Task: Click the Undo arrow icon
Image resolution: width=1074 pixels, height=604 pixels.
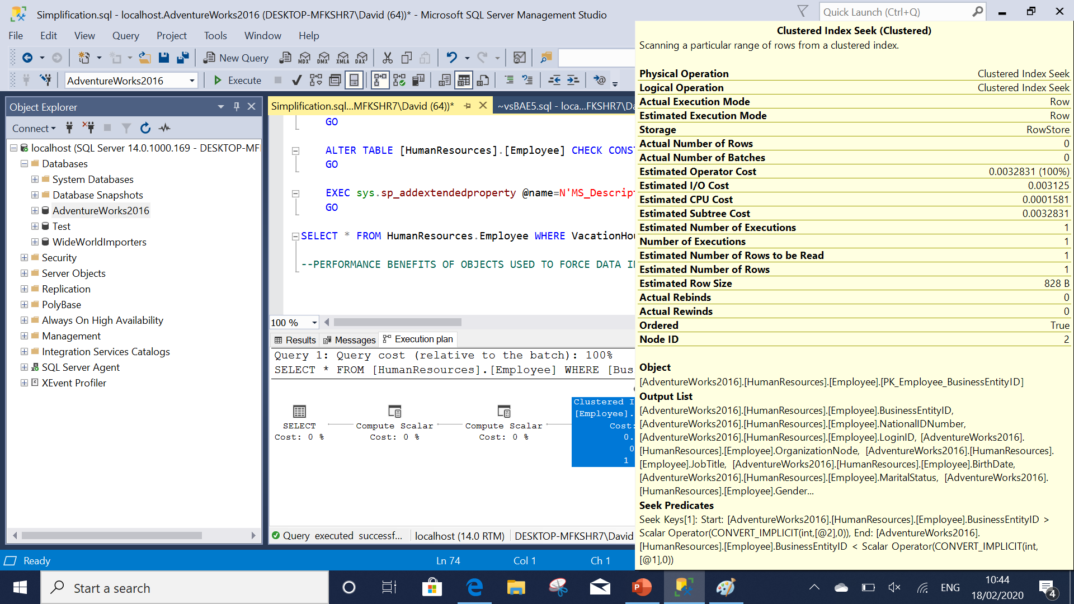Action: [451, 58]
